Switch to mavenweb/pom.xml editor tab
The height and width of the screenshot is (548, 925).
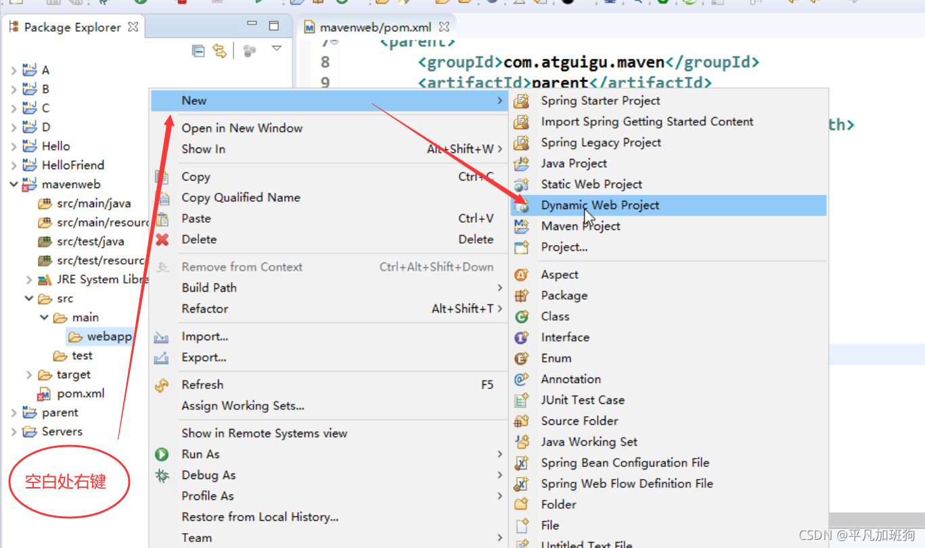[376, 27]
